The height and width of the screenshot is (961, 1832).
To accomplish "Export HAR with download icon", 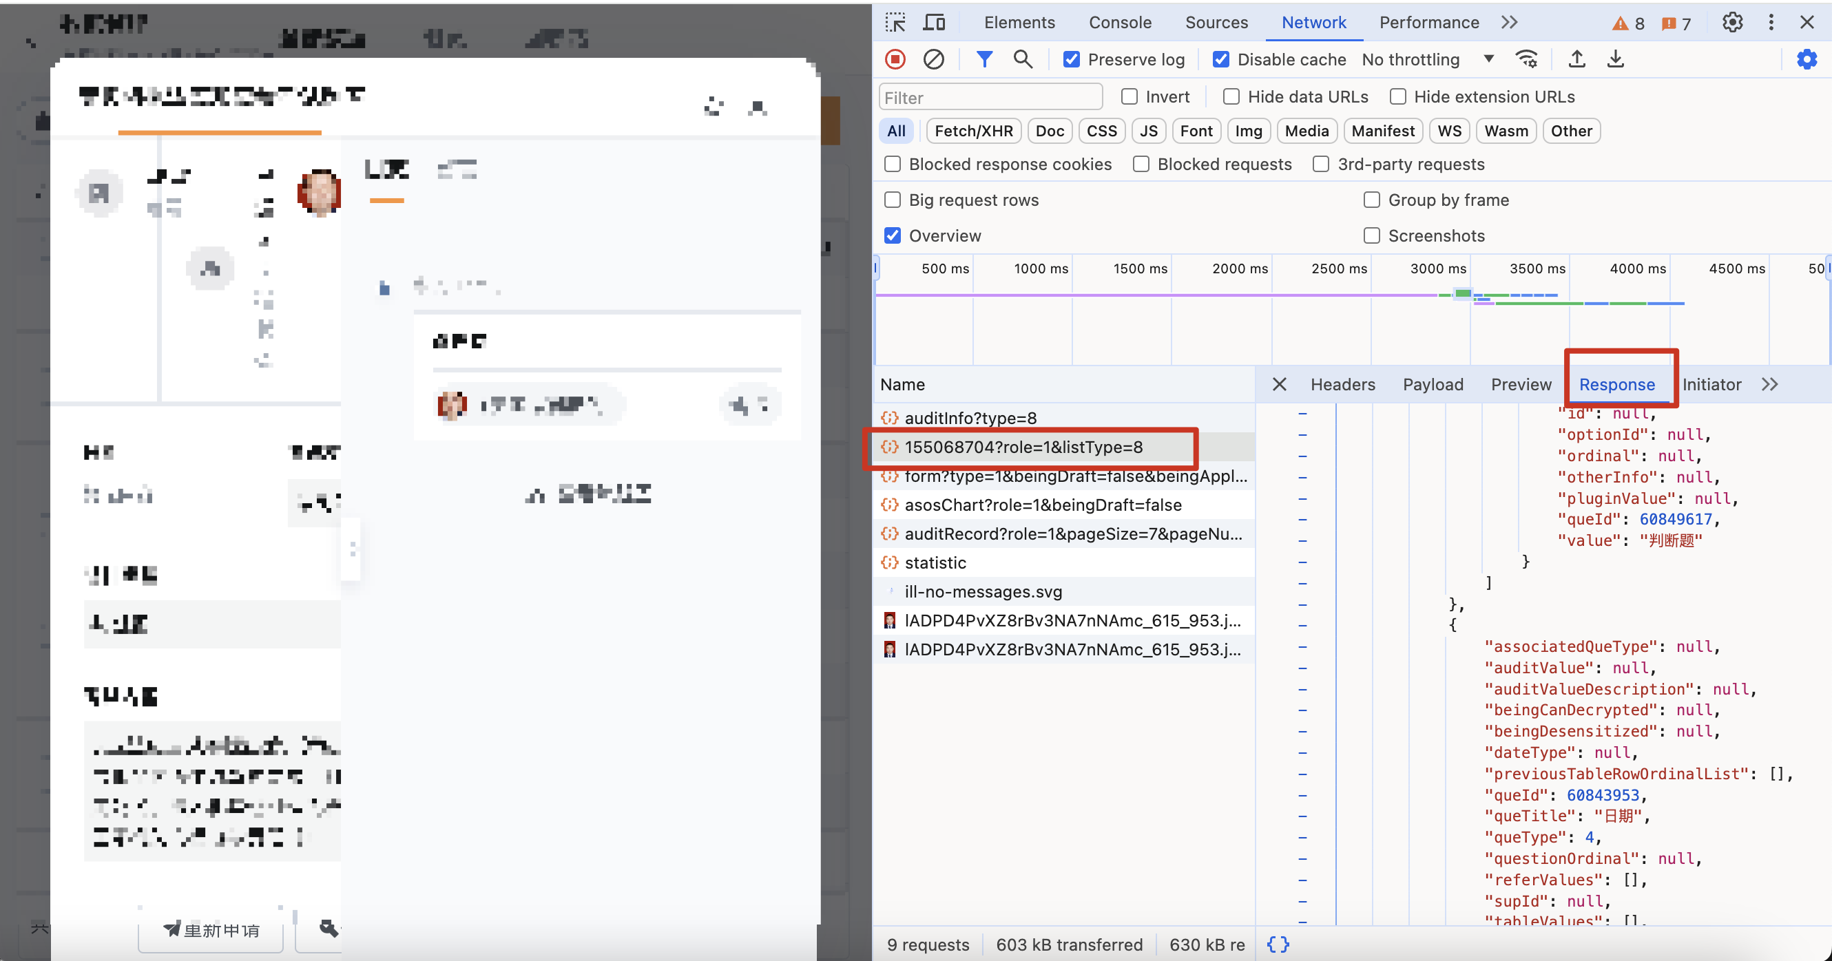I will click(1616, 60).
